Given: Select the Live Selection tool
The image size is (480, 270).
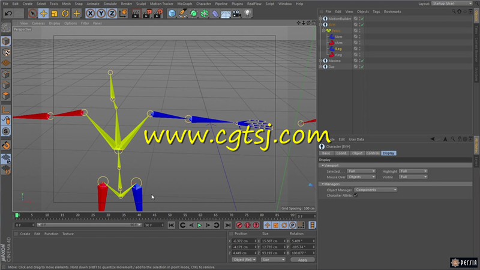Looking at the screenshot, I should tap(32, 13).
